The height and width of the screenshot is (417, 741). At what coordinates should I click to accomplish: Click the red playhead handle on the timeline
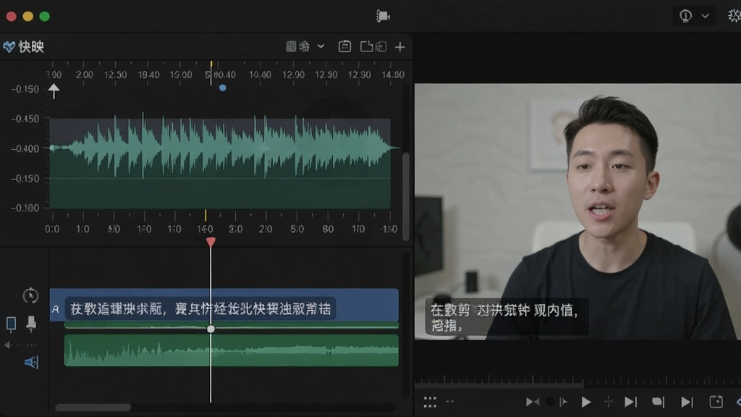(x=211, y=242)
